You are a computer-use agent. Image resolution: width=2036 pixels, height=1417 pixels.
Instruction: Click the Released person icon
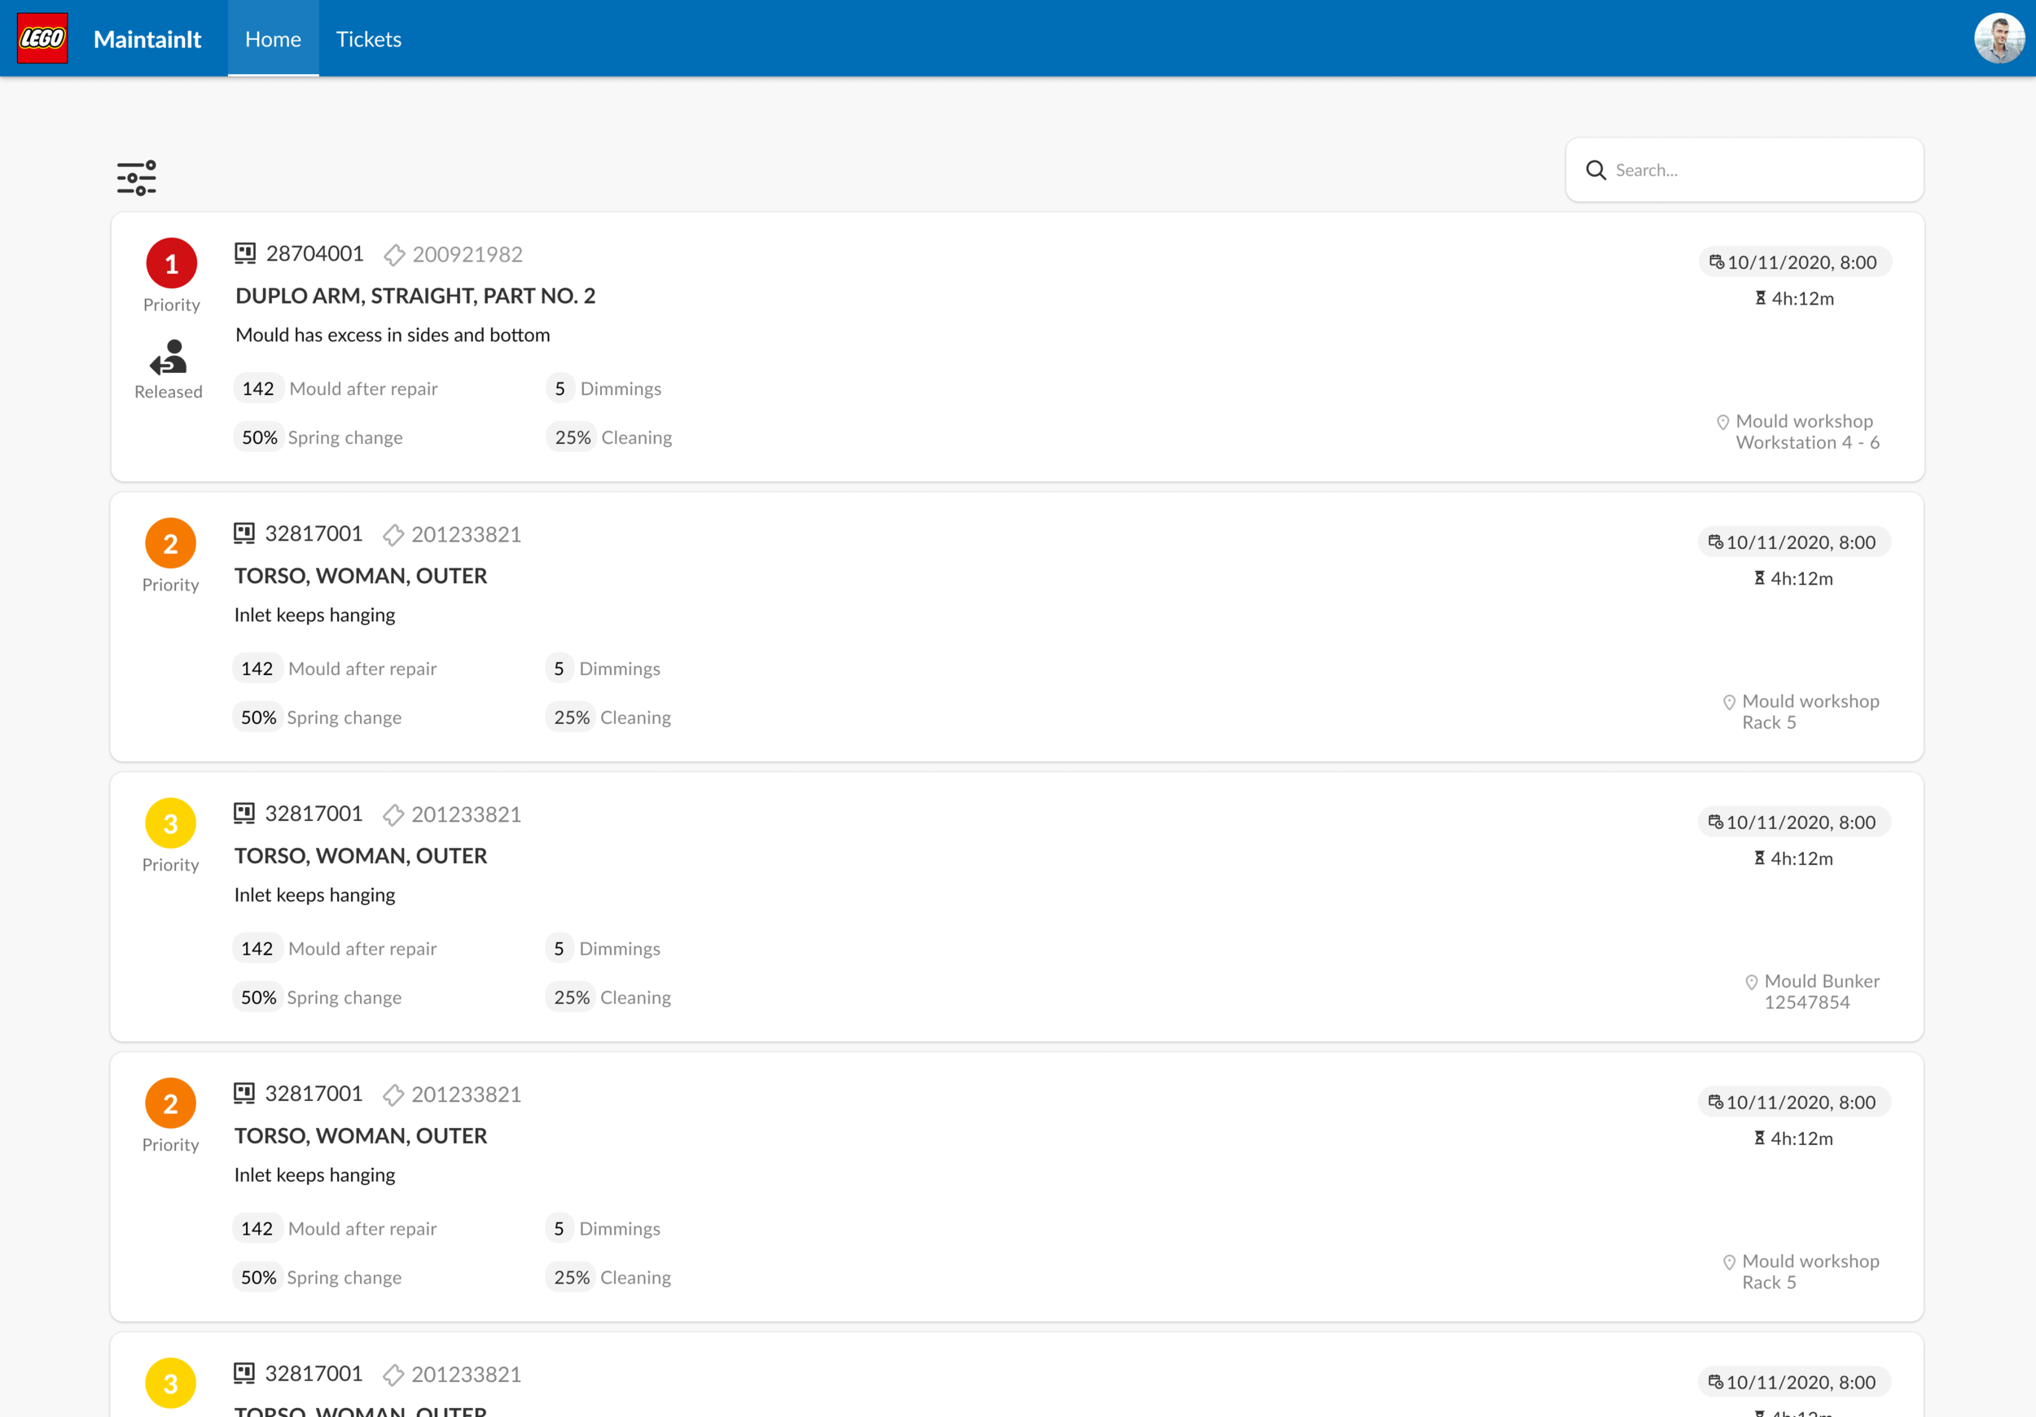(x=169, y=358)
